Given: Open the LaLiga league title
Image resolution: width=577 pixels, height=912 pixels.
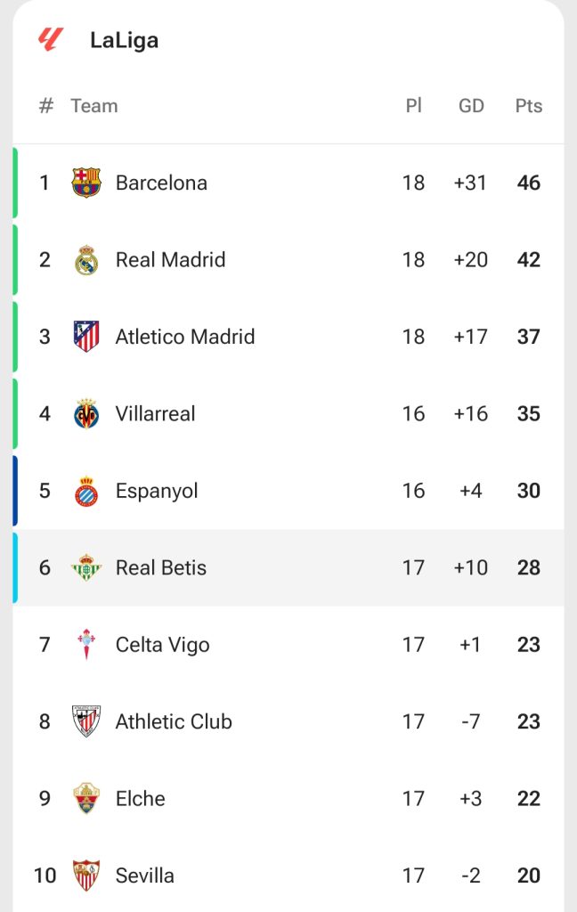Looking at the screenshot, I should point(124,40).
